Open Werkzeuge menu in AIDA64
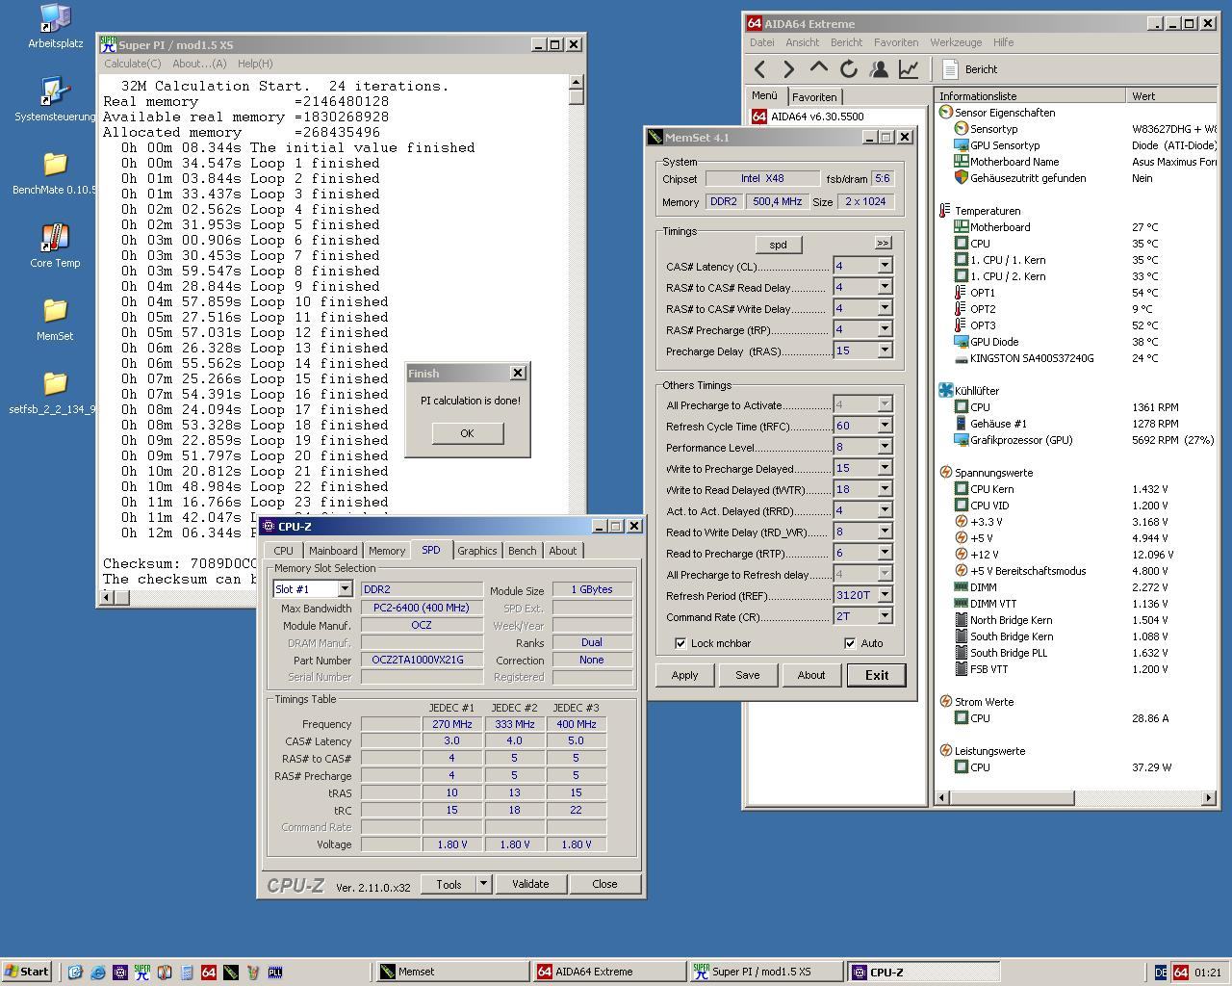Screen dimensions: 1232x986 [956, 42]
